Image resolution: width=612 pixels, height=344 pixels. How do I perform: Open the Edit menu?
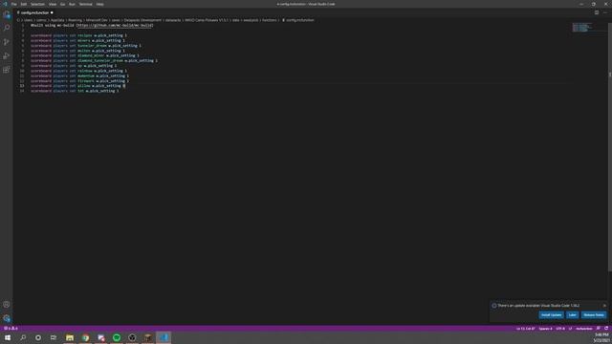24,4
